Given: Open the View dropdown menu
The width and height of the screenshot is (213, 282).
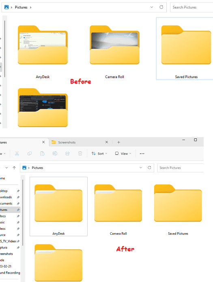Looking at the screenshot, I should pos(123,153).
